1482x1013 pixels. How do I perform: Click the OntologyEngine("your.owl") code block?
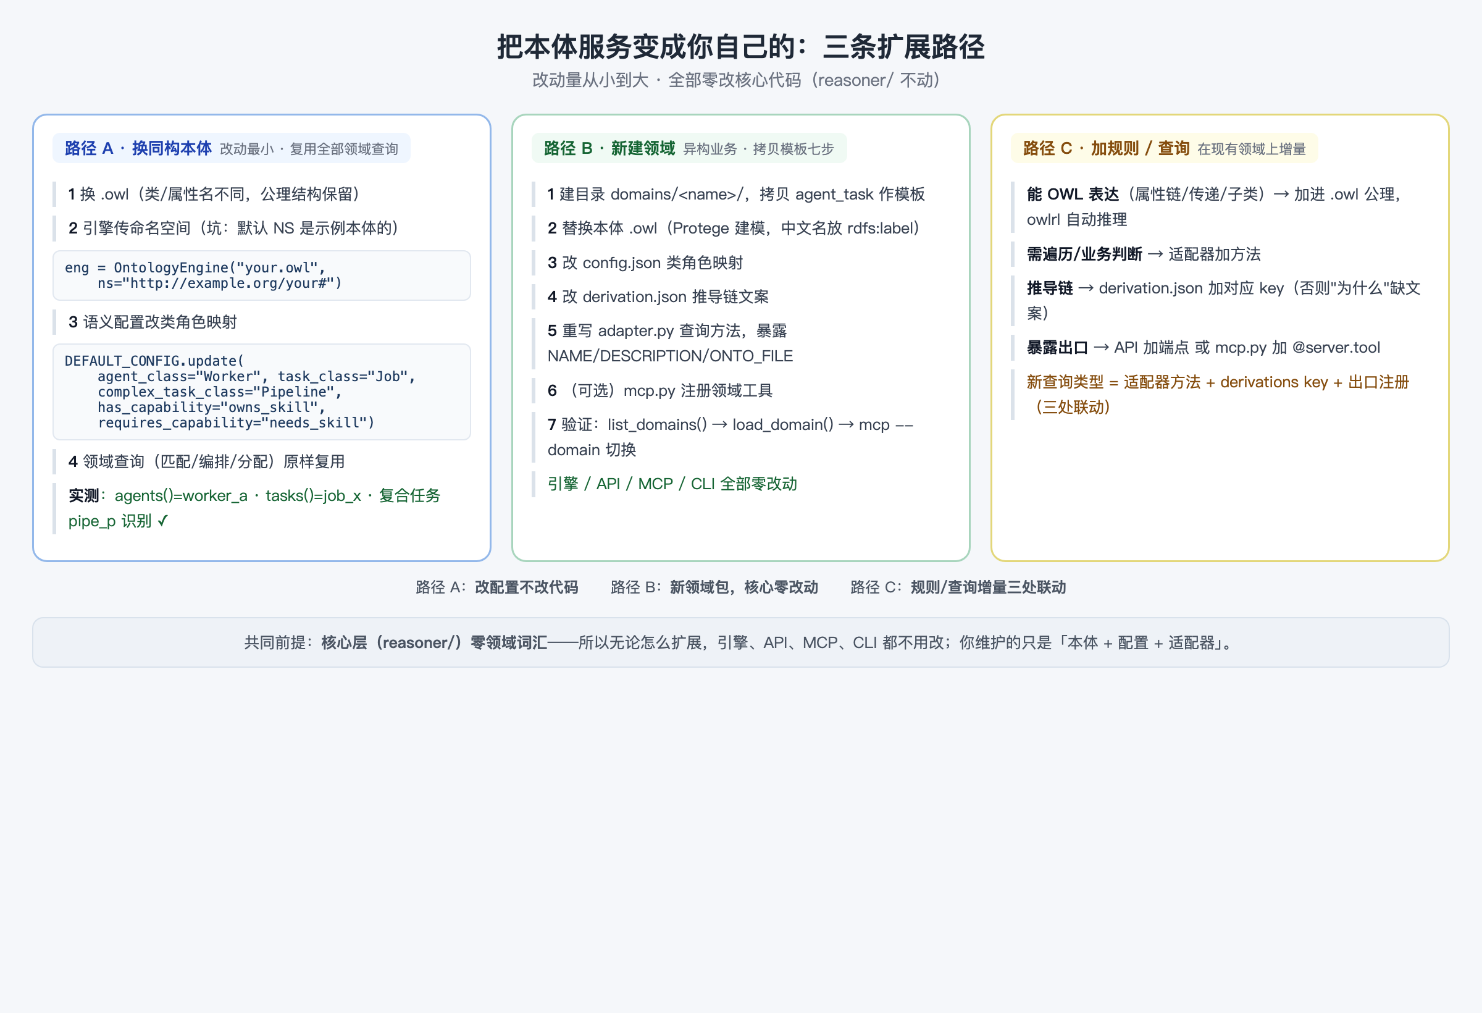pos(262,275)
